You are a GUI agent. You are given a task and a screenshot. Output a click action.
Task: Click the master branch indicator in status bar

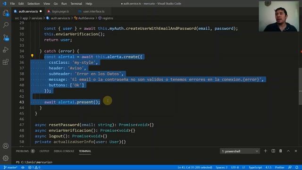click(10, 167)
